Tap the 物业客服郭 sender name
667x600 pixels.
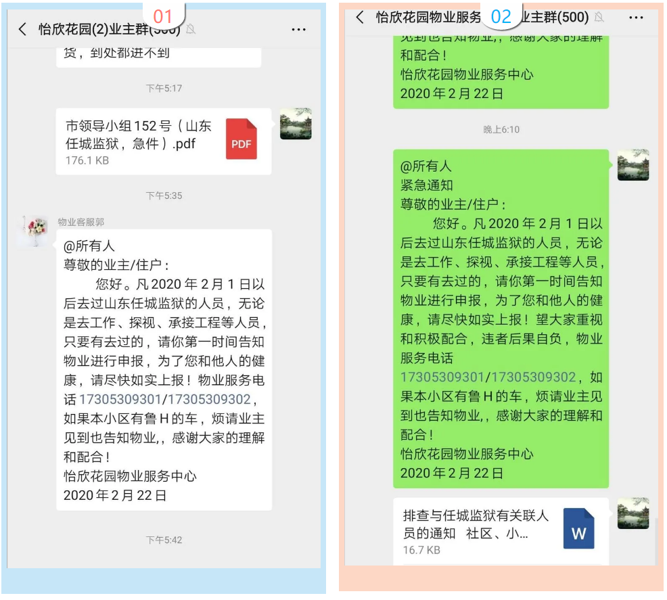[80, 222]
